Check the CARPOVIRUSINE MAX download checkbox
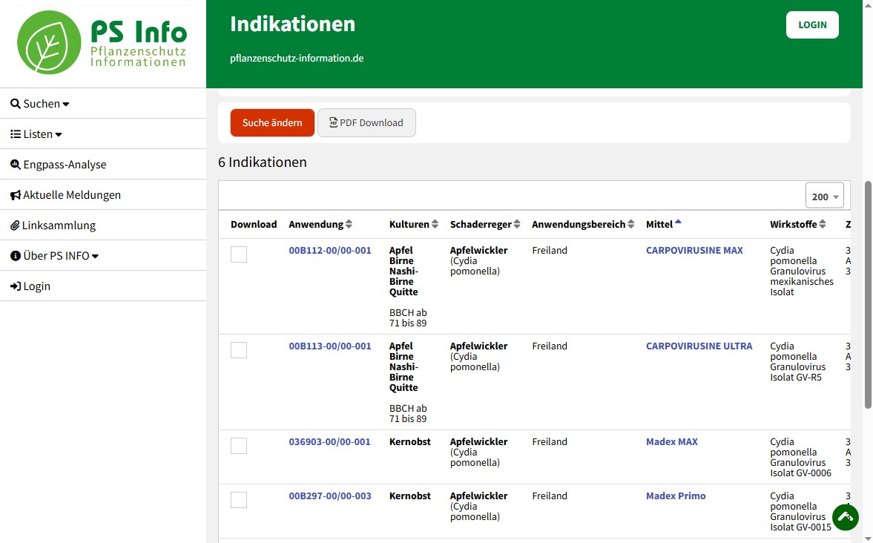 point(239,254)
